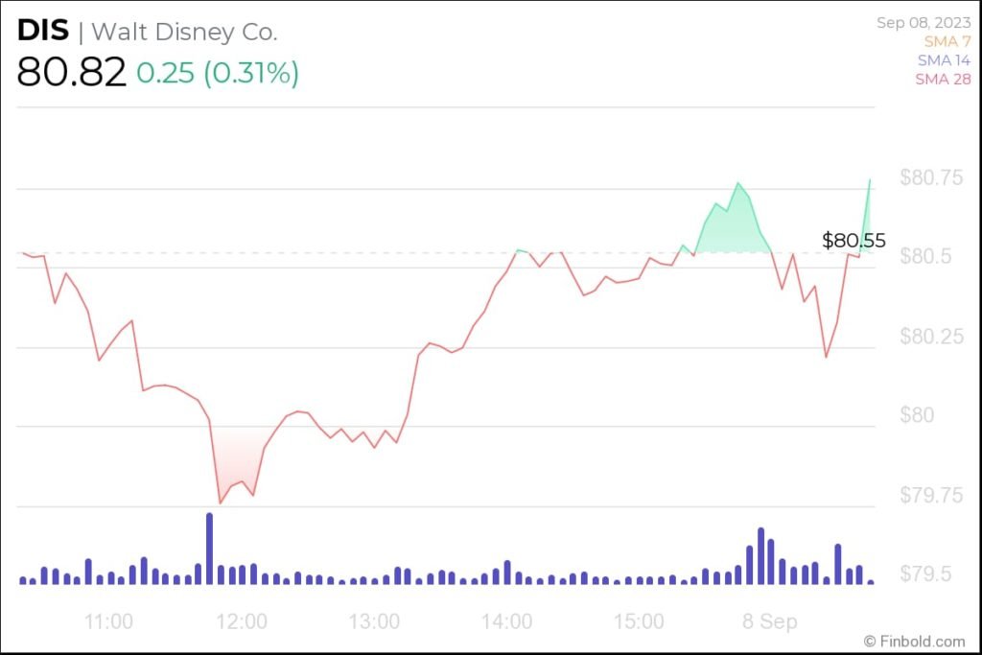Click the $80.75 price axis label
Viewport: 982px width, 655px height.
pyautogui.click(x=931, y=177)
